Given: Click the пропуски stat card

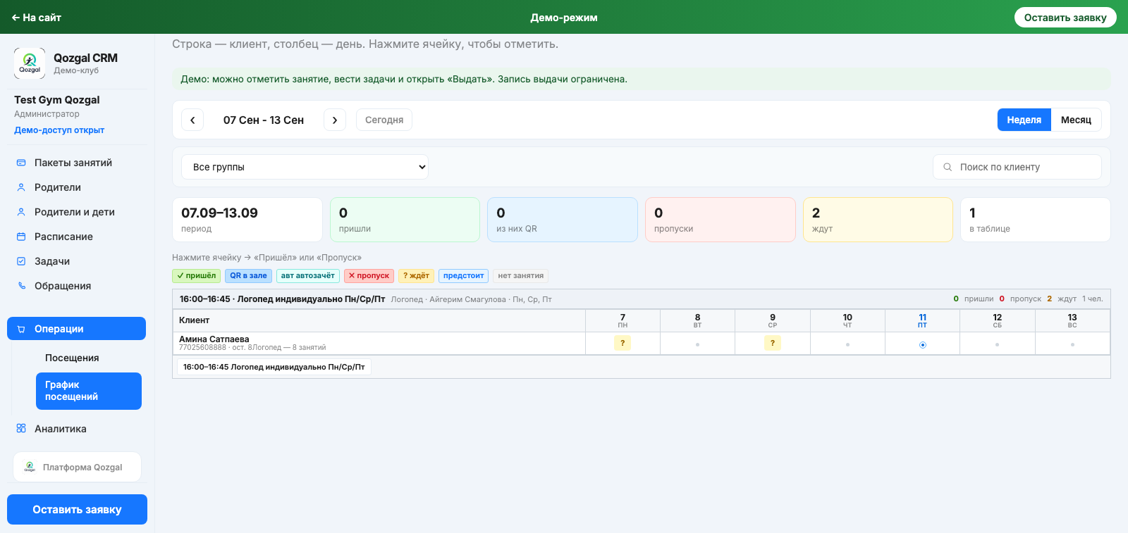Looking at the screenshot, I should tap(721, 220).
